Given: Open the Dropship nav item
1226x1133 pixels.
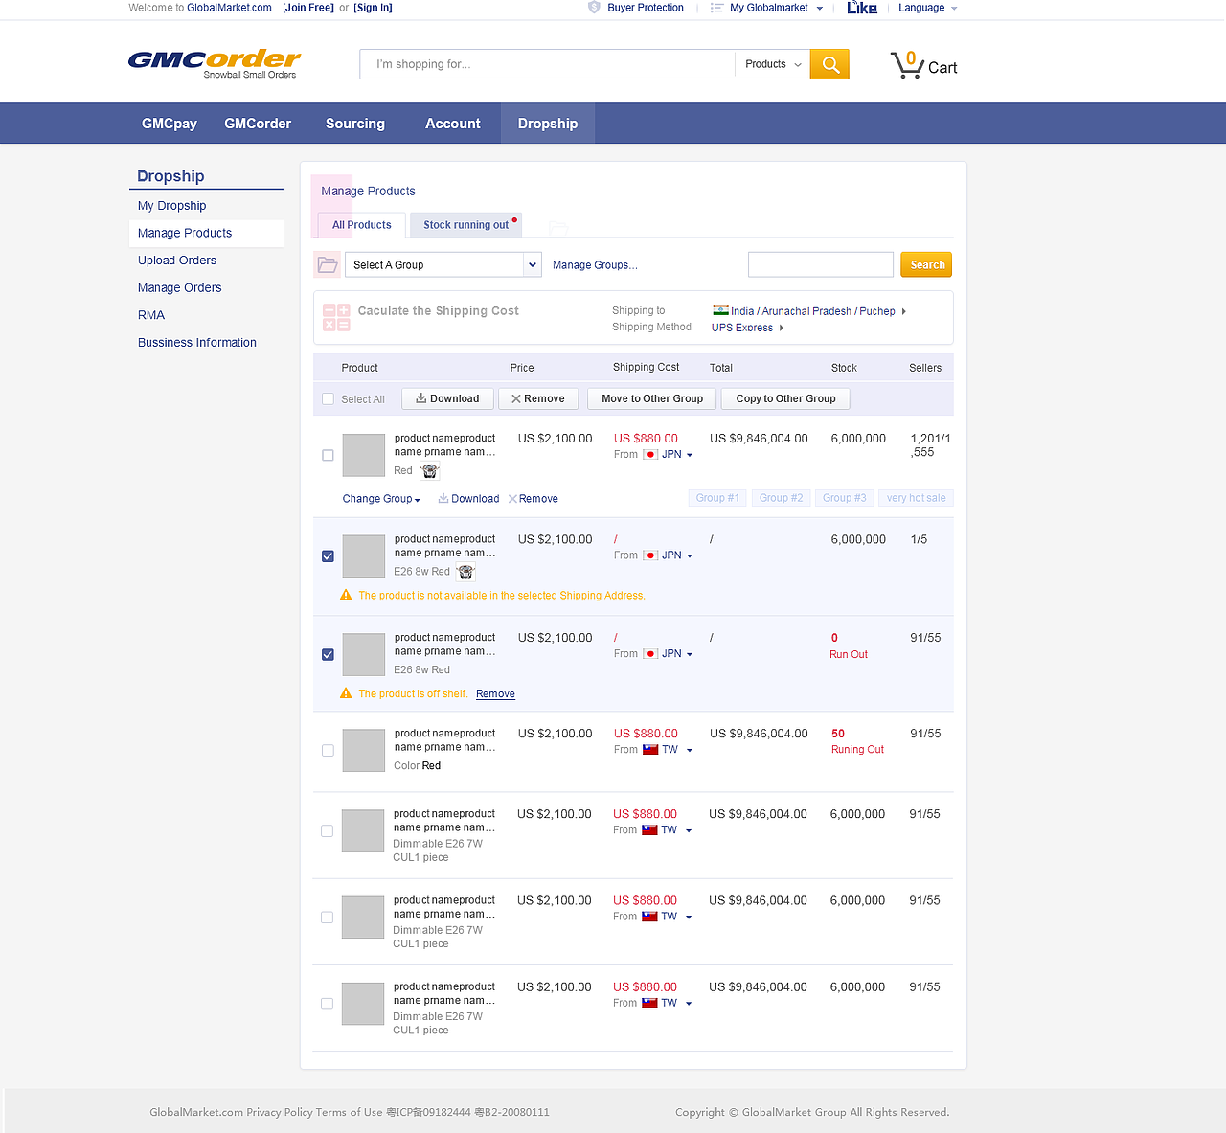Looking at the screenshot, I should (x=548, y=124).
